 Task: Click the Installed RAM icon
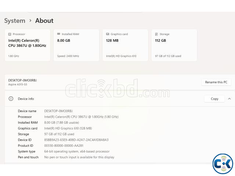[x=59, y=34]
